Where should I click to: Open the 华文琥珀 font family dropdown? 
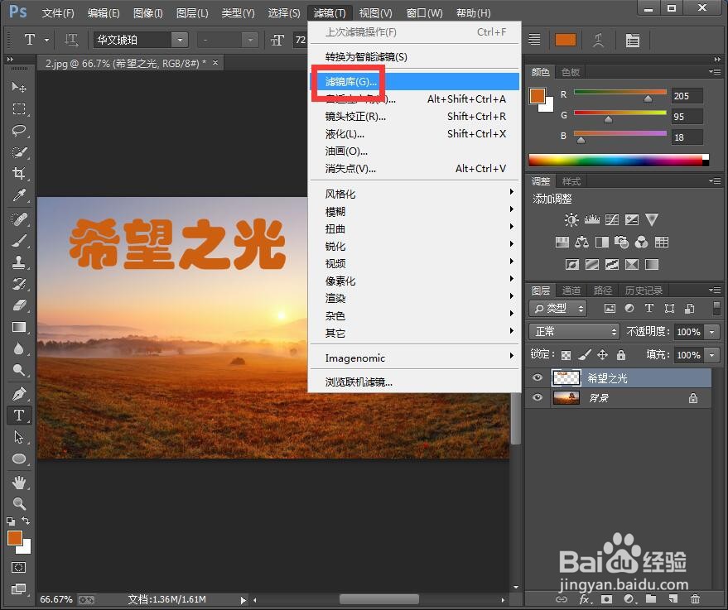click(x=179, y=39)
